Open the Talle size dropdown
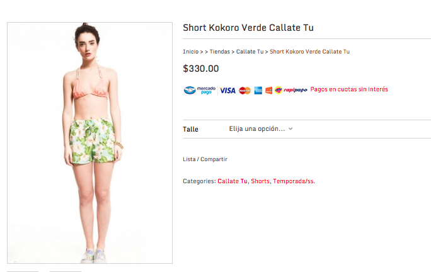The height and width of the screenshot is (272, 431). pos(261,129)
